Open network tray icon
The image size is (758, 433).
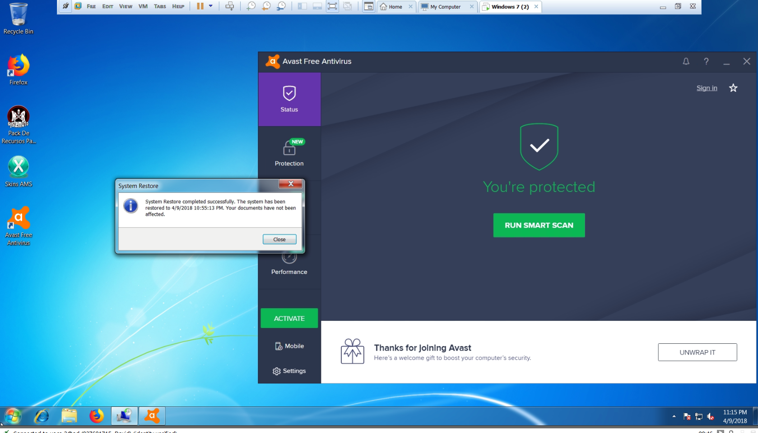coord(699,416)
